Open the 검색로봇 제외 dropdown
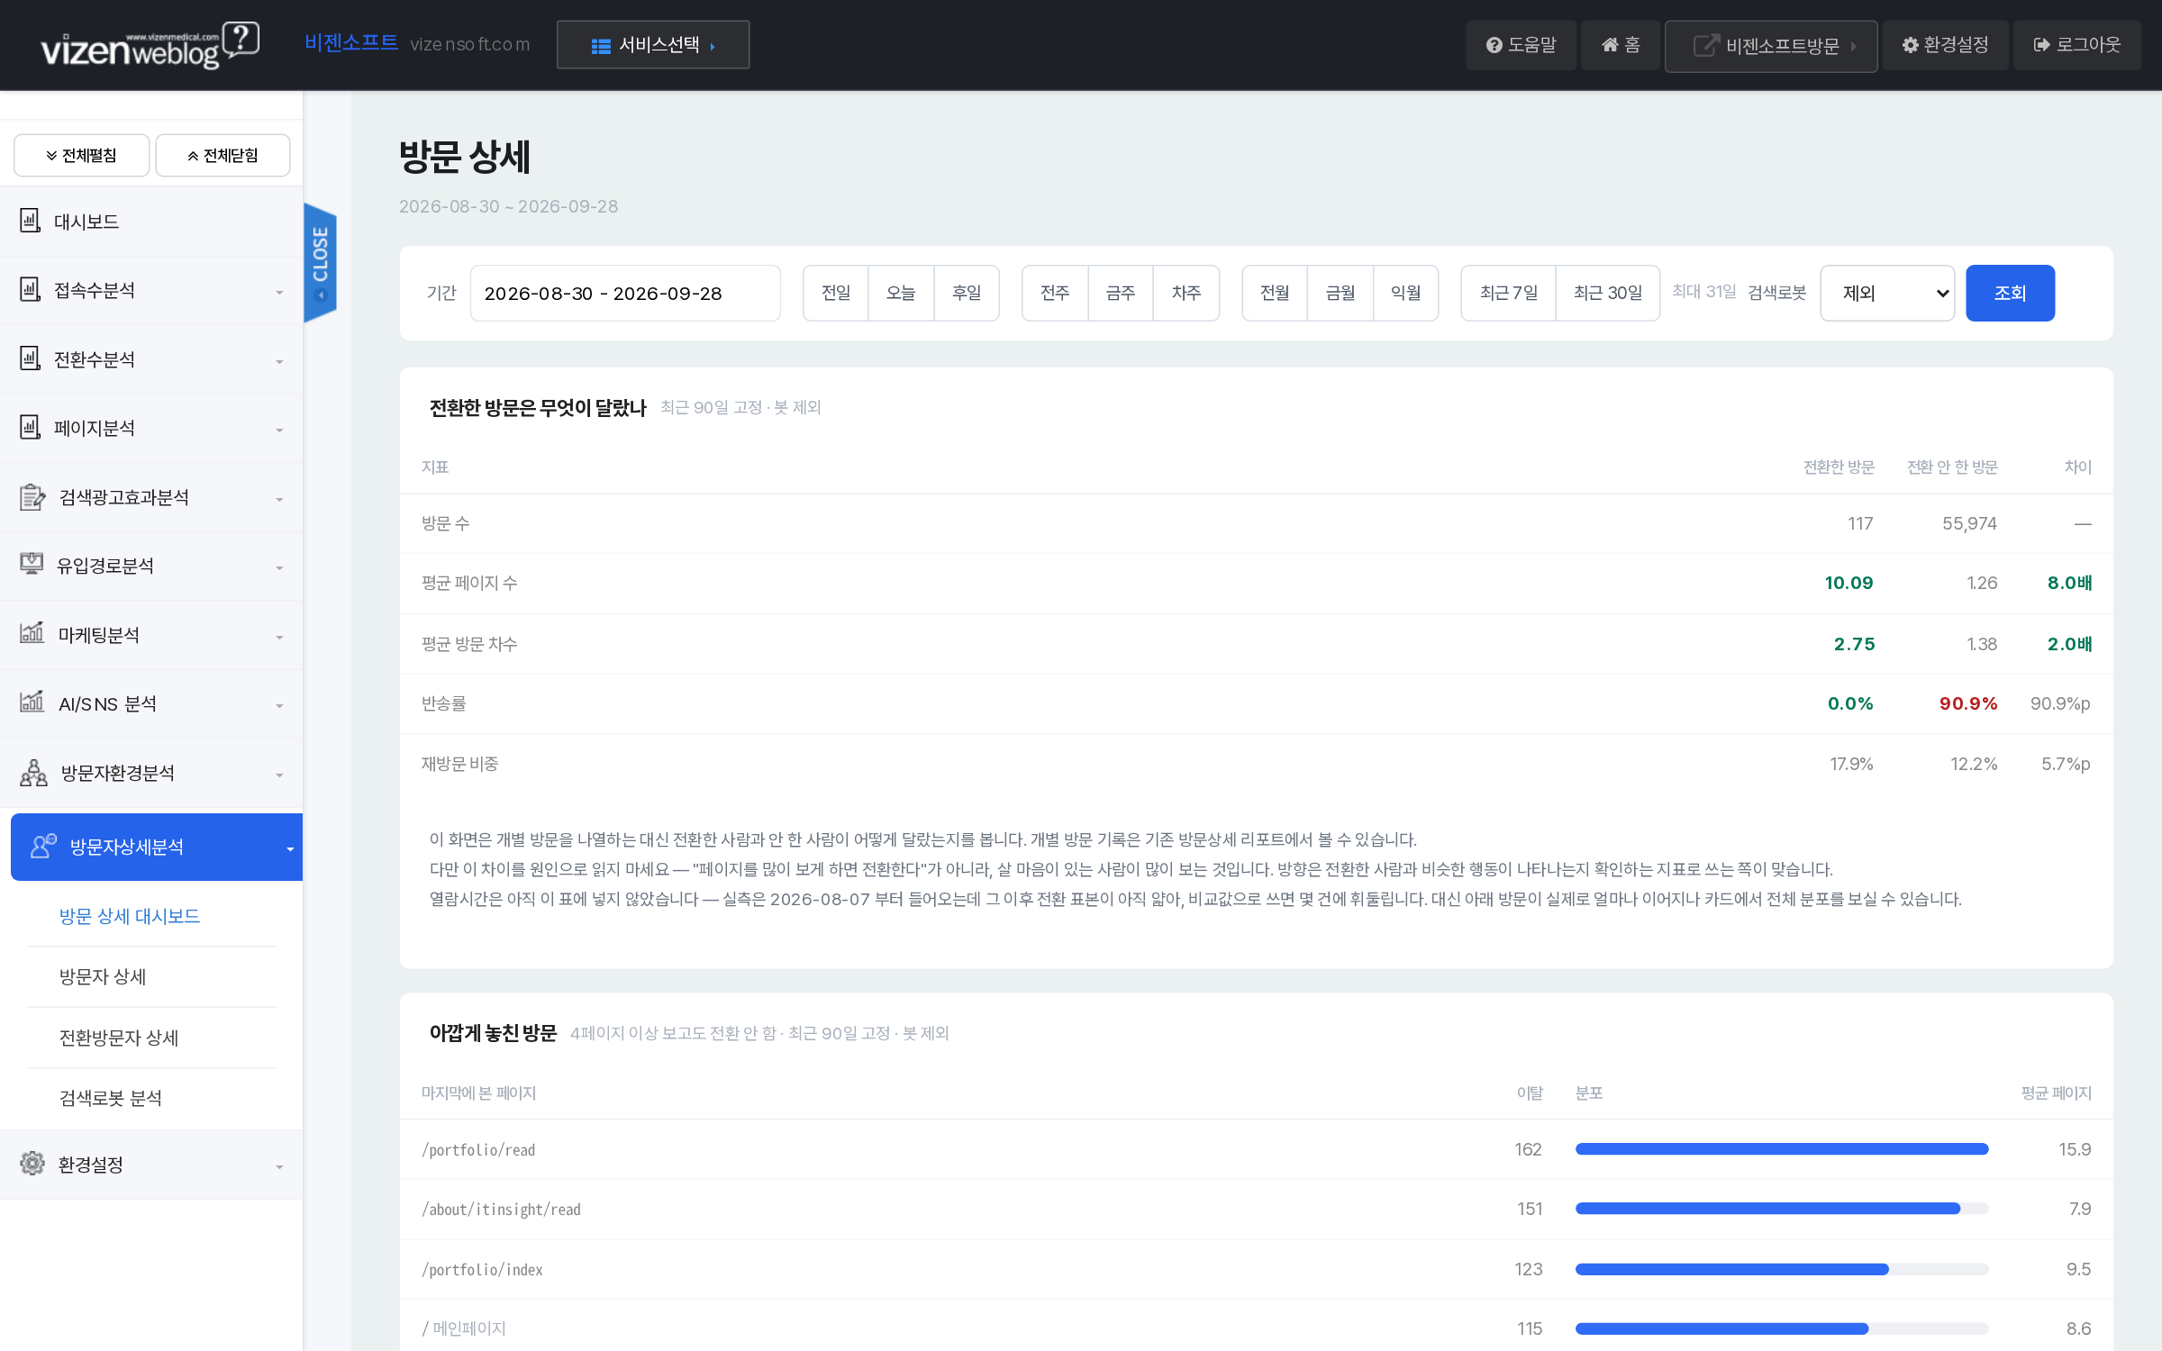The height and width of the screenshot is (1351, 2162). tap(1887, 293)
